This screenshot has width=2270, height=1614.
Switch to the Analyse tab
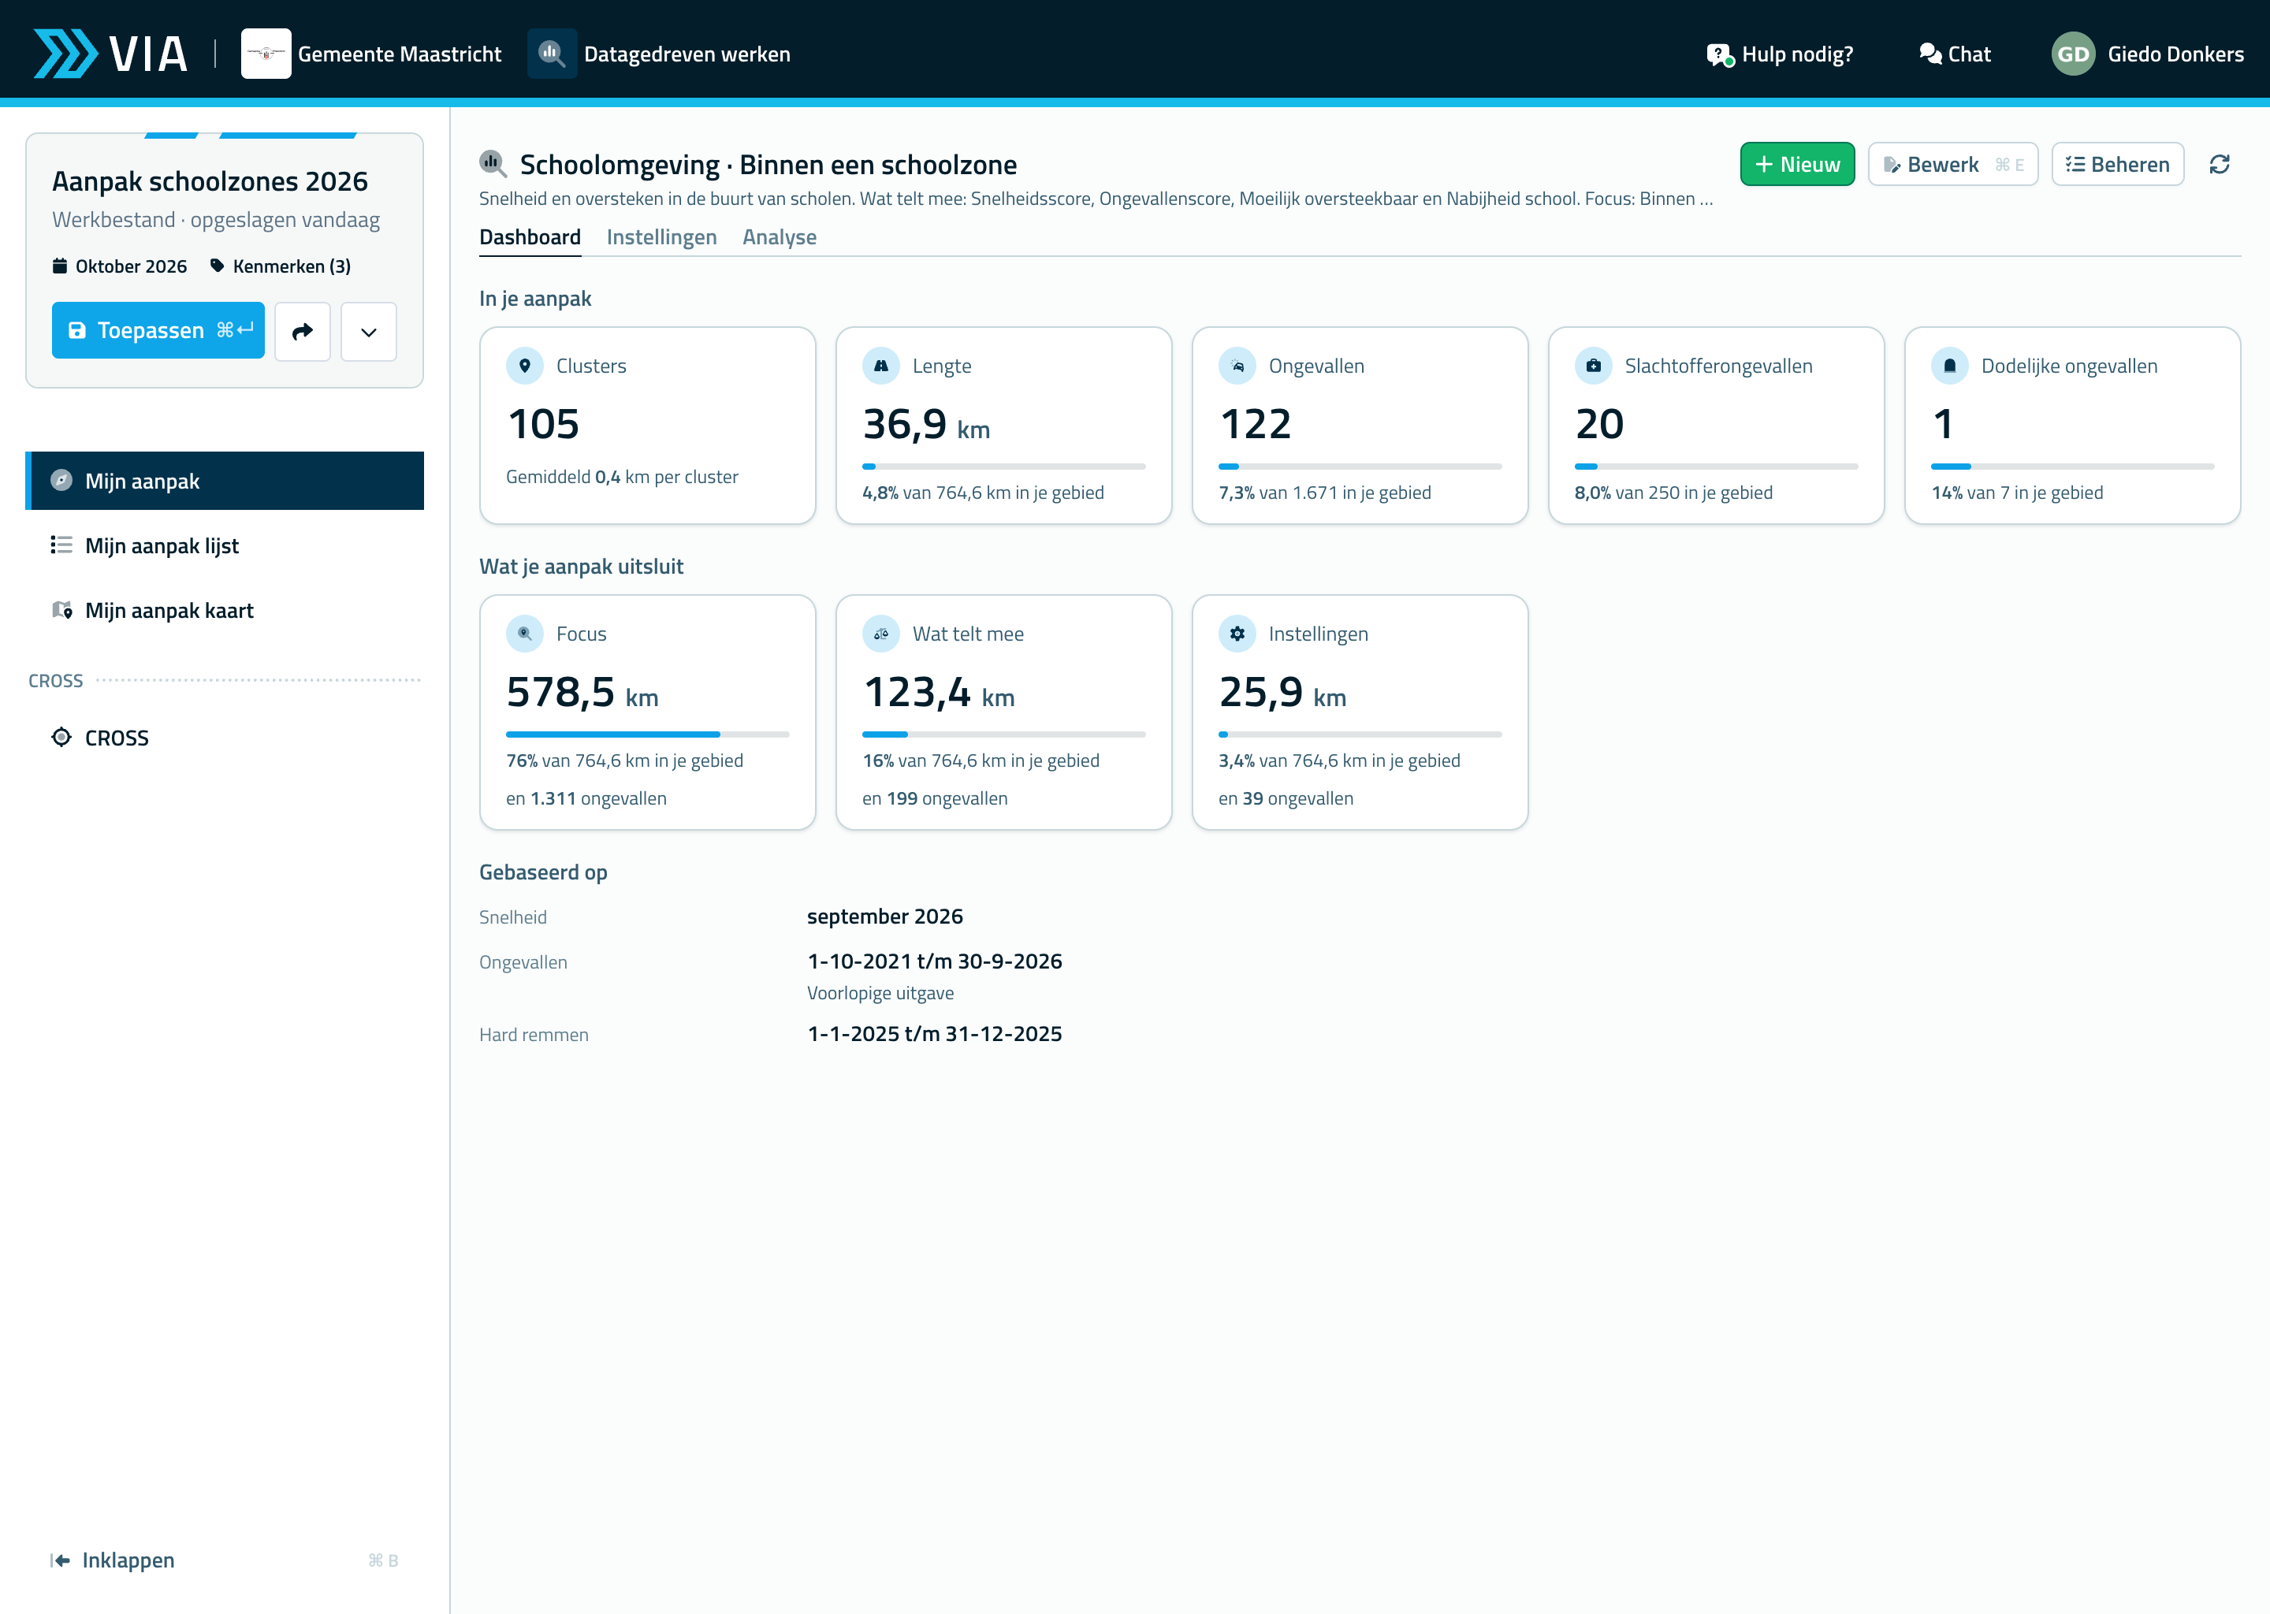780,236
